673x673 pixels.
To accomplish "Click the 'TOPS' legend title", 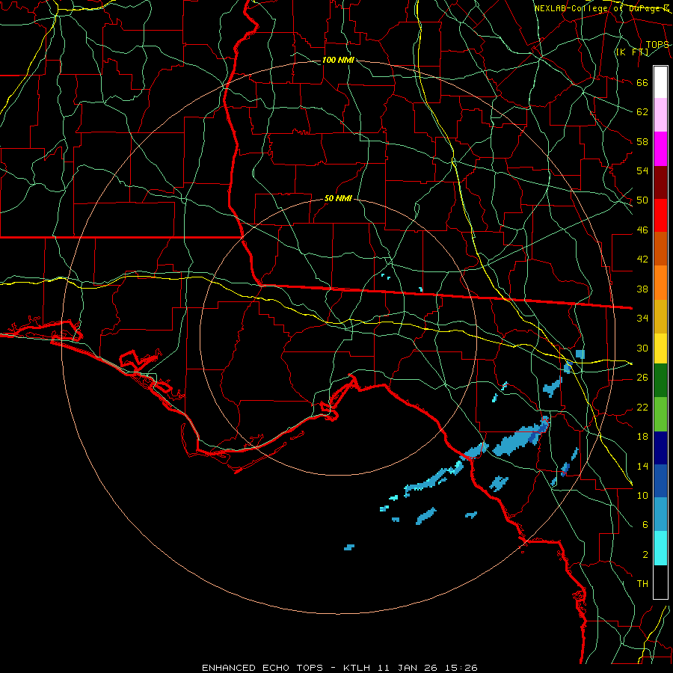I will pos(657,45).
